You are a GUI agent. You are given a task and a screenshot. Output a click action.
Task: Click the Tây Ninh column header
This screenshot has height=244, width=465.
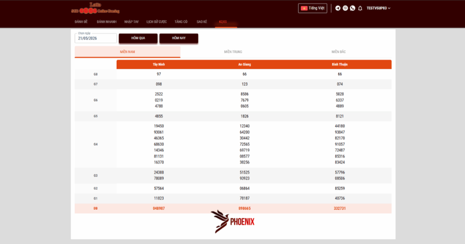[x=158, y=64]
